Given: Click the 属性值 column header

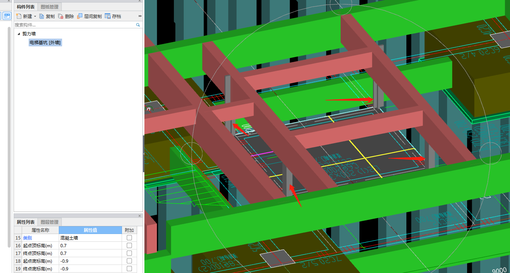Looking at the screenshot, I should (90, 230).
